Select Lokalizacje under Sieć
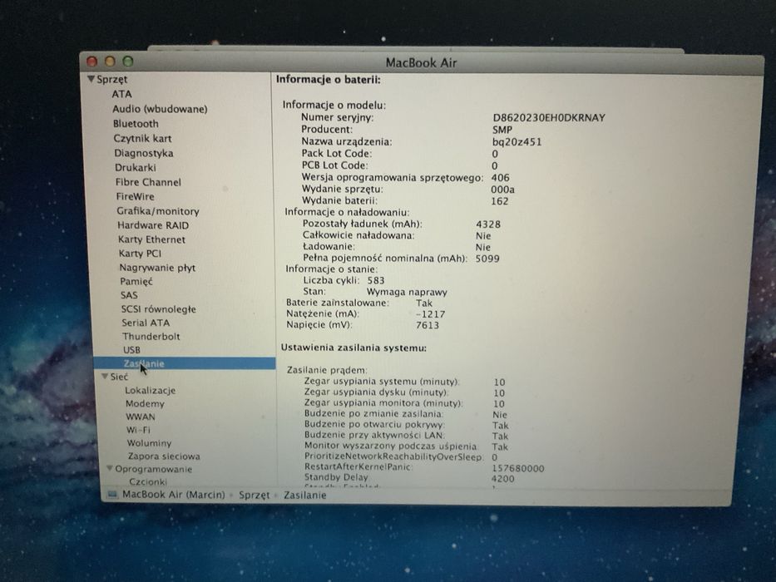The width and height of the screenshot is (776, 582). [150, 390]
